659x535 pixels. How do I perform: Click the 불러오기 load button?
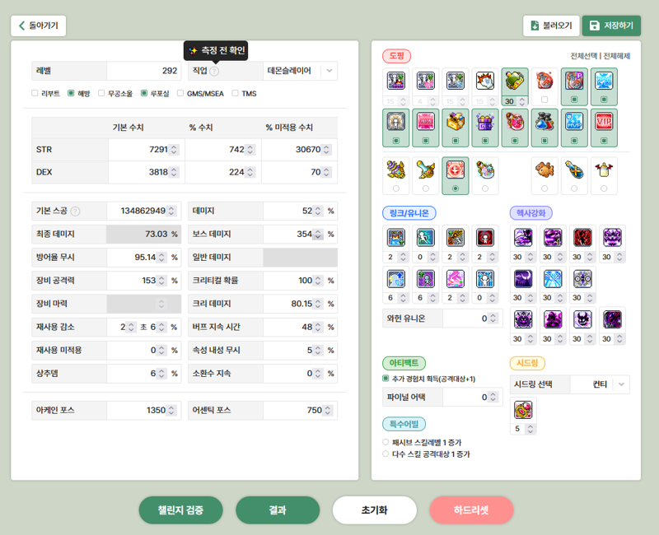[551, 26]
